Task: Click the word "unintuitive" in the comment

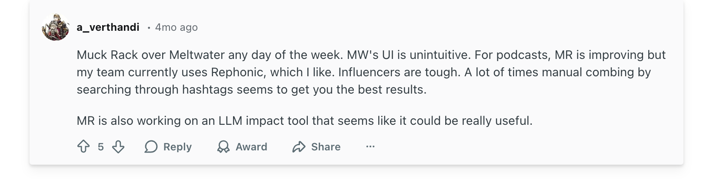Action: [440, 55]
